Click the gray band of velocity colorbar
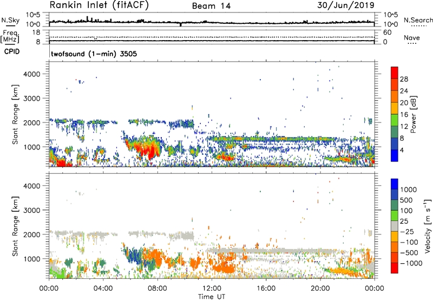This screenshot has width=433, height=300. [395, 226]
